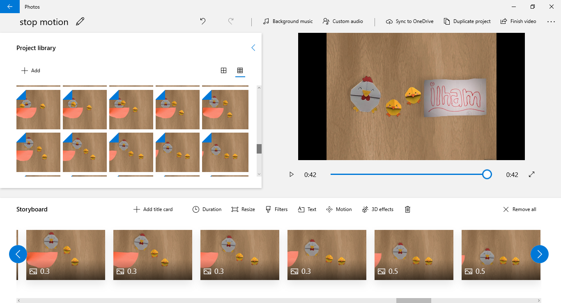Undo the last edit

coord(203,21)
